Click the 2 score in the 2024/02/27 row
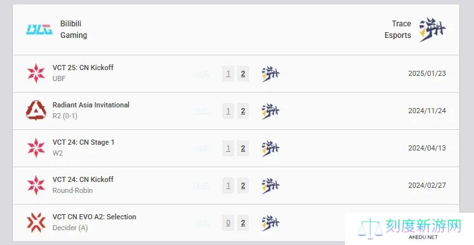474x245 pixels. tap(243, 185)
